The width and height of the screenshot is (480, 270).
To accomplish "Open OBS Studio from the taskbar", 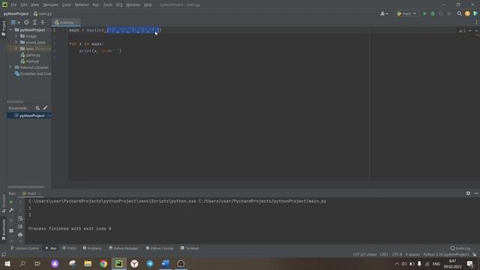I will click(x=181, y=263).
